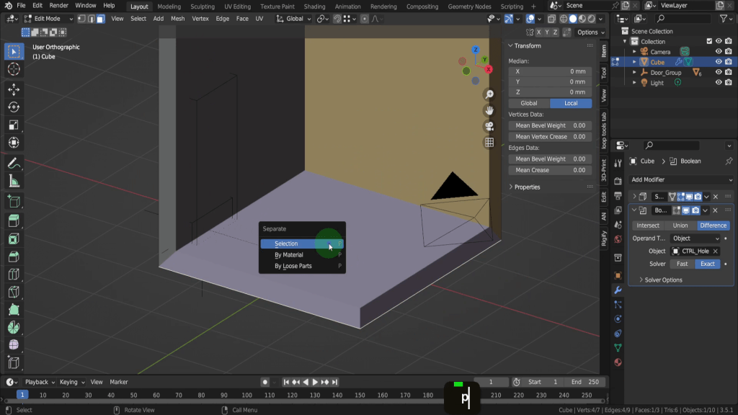Viewport: 738px width, 415px height.
Task: Open the Edit Mode dropdown
Action: click(x=49, y=19)
